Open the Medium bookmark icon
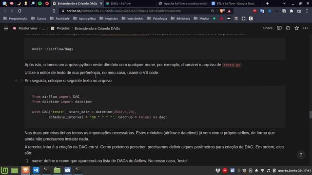This screenshot has height=175, width=312. [x=229, y=18]
